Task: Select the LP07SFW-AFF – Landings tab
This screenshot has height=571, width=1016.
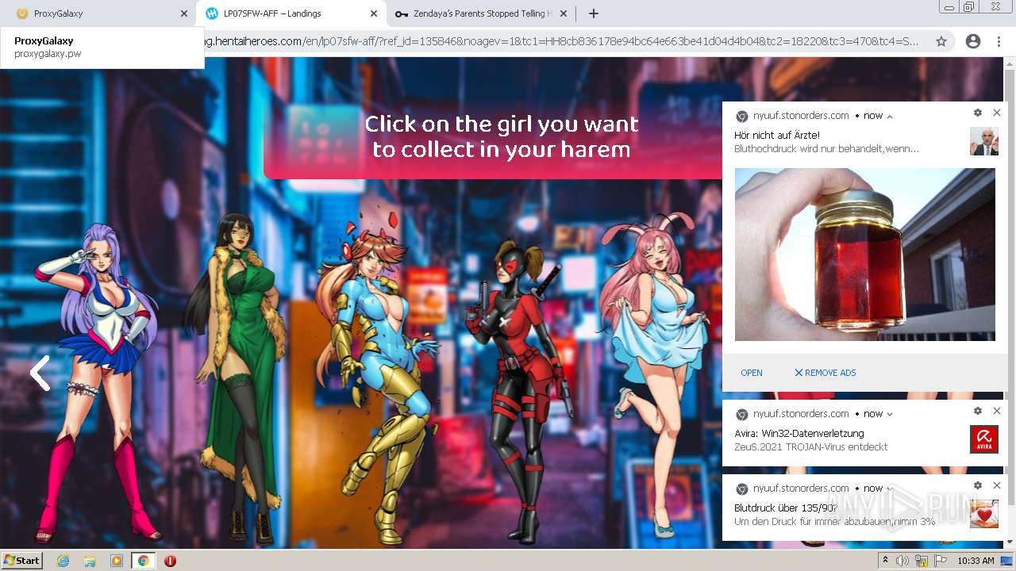Action: click(x=290, y=13)
